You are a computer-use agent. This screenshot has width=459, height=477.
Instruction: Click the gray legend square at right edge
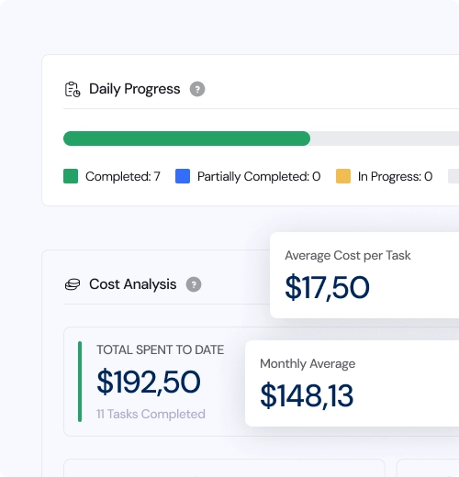click(x=453, y=176)
